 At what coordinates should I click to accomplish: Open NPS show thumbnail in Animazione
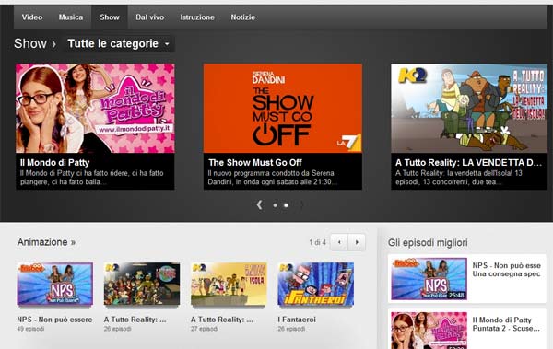(55, 284)
